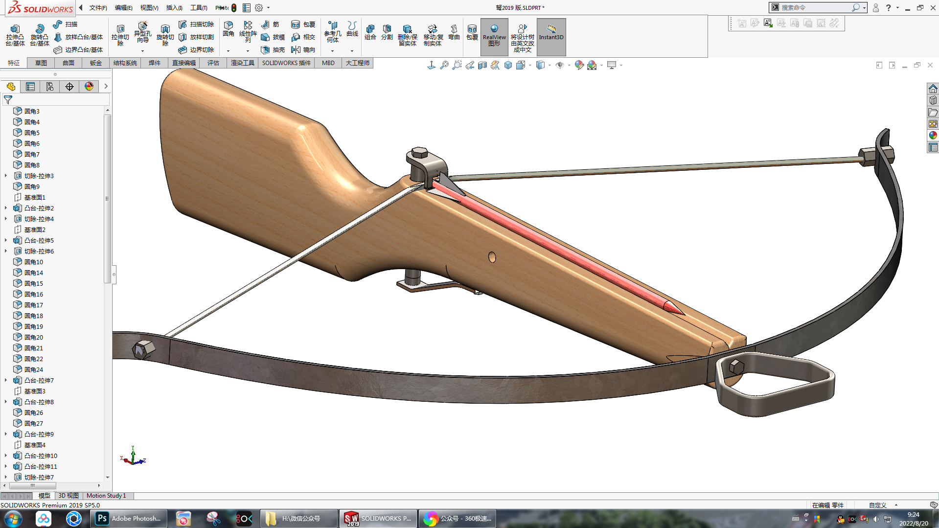Select the 边界凸台/基体 boundary boss tool

[78, 49]
